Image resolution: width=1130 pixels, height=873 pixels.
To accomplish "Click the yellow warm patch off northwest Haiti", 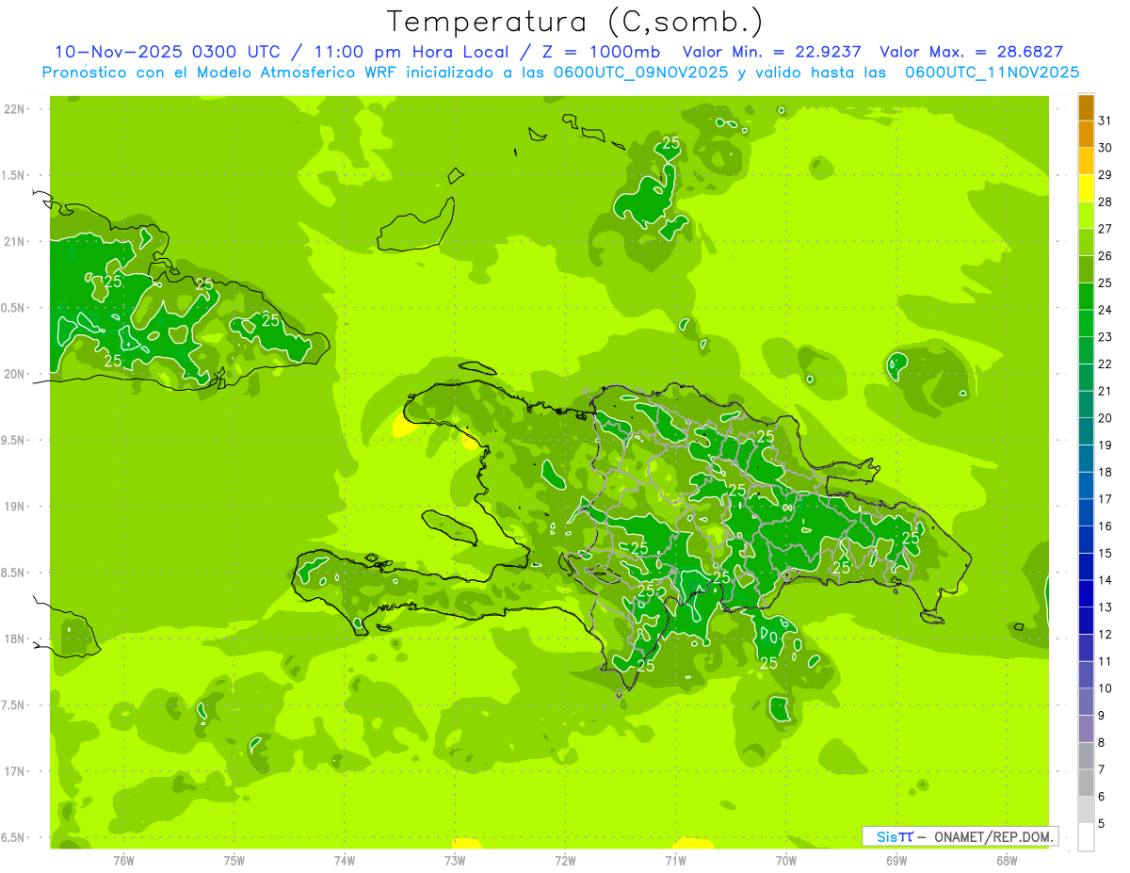I will click(x=404, y=428).
